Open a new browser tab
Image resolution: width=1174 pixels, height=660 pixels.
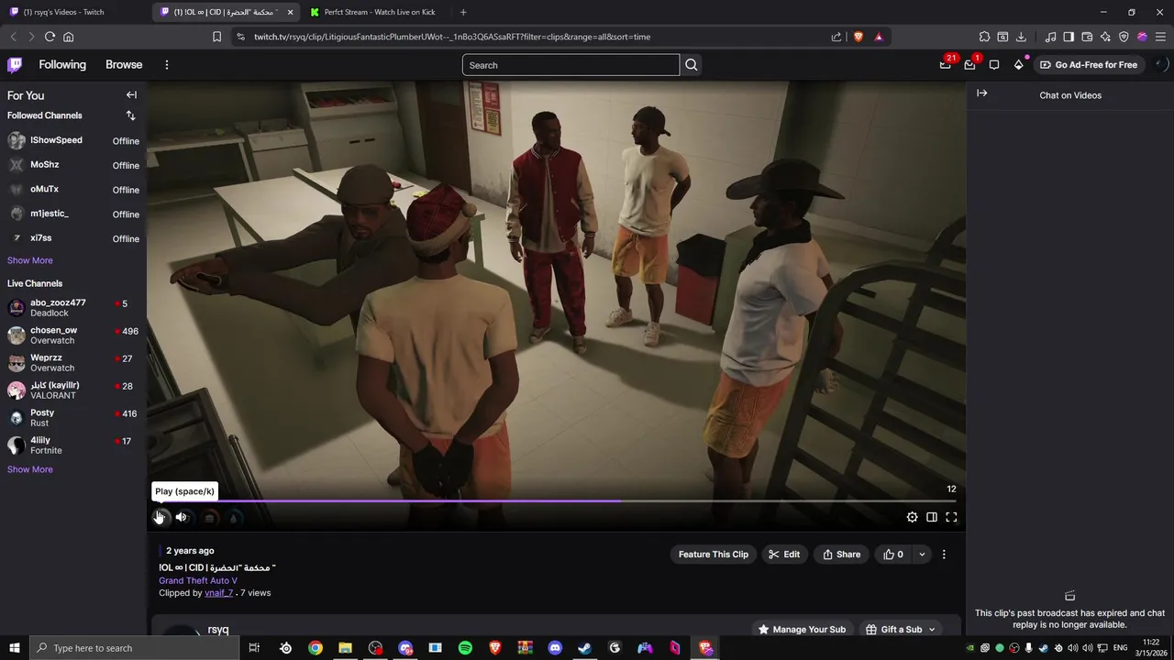(x=463, y=12)
